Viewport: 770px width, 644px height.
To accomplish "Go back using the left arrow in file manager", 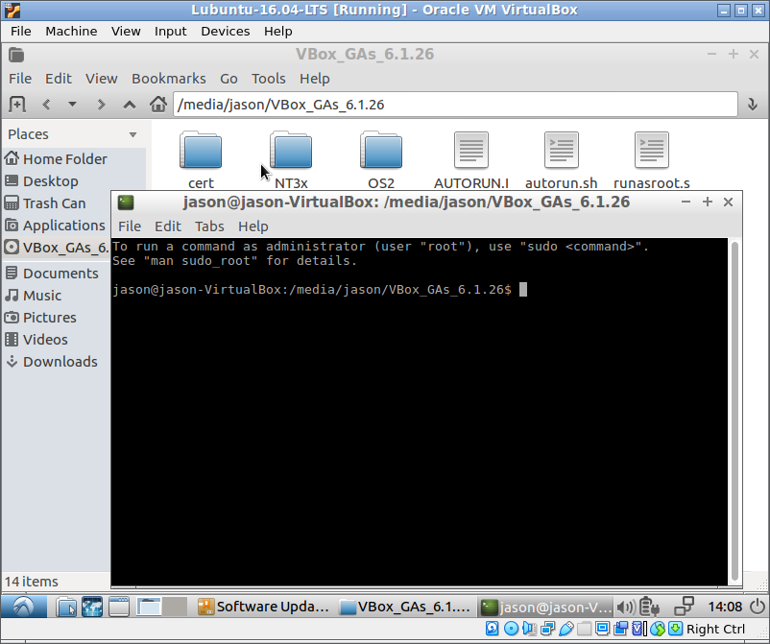I will [x=47, y=104].
